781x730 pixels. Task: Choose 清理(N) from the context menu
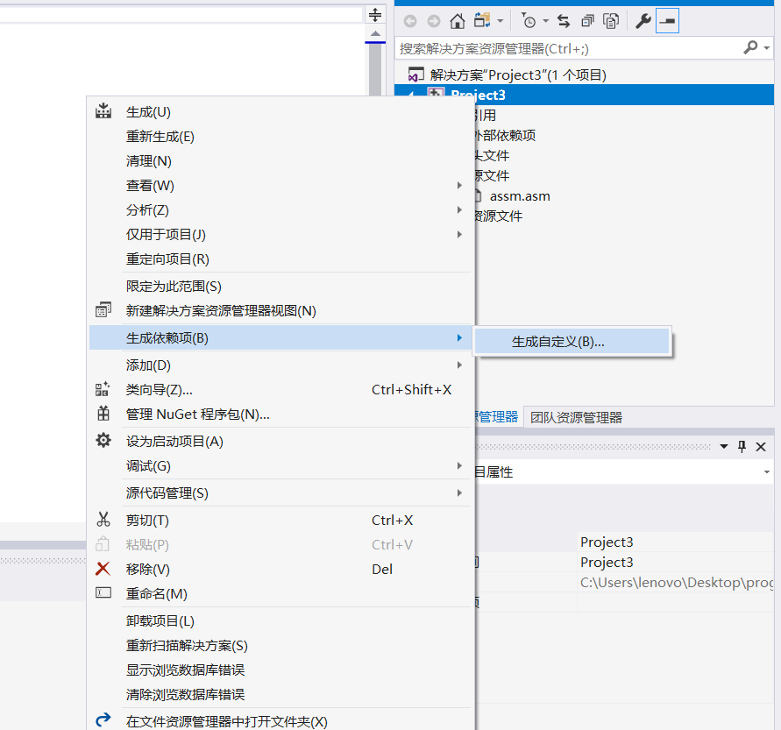280,160
